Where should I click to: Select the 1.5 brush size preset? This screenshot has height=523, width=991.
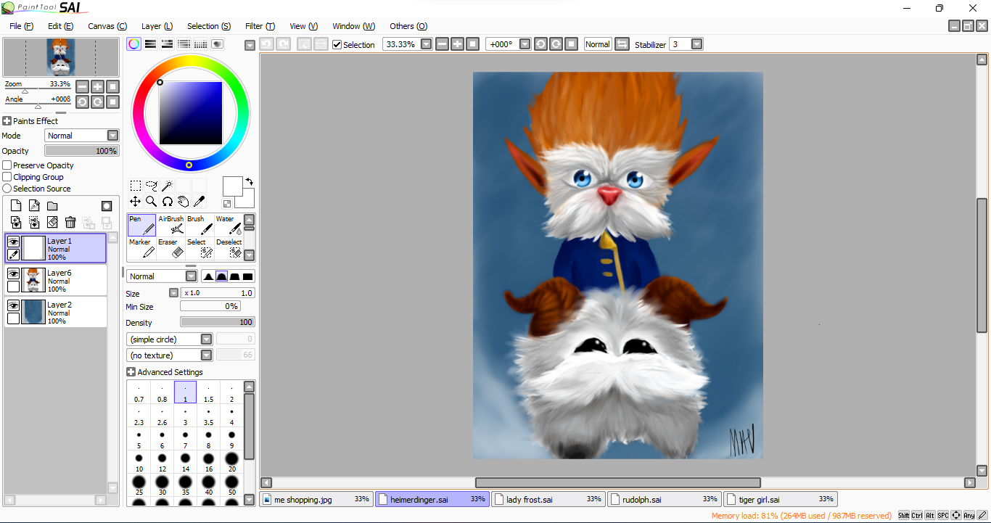click(209, 392)
